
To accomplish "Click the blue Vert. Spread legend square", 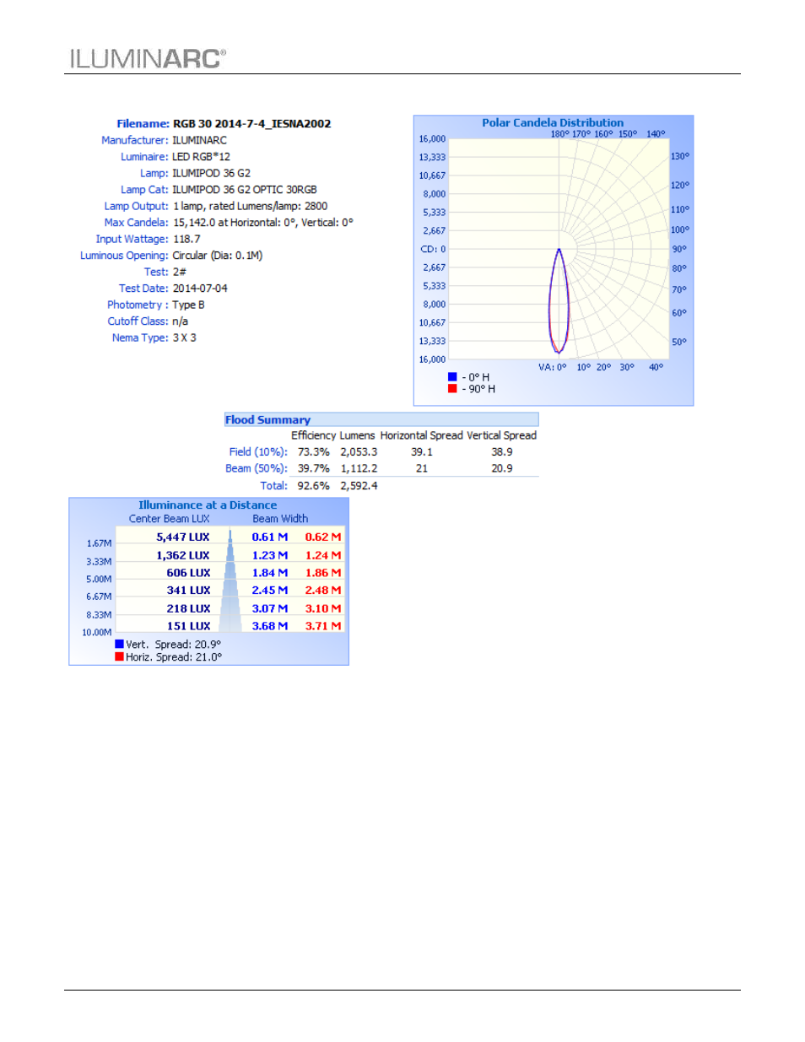I will [120, 644].
